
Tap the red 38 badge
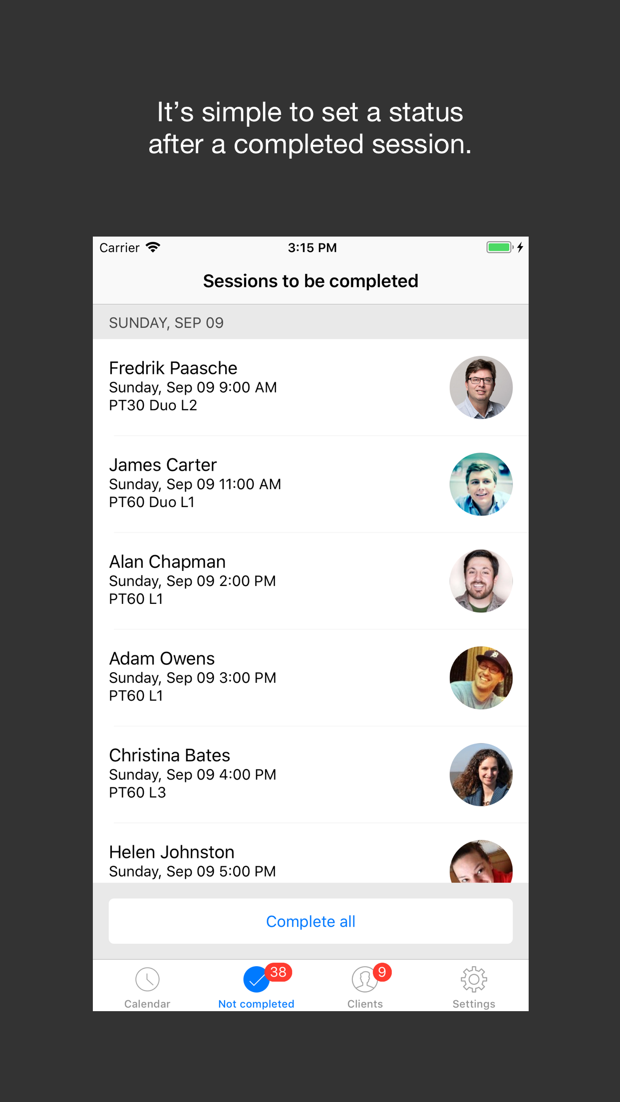[278, 972]
